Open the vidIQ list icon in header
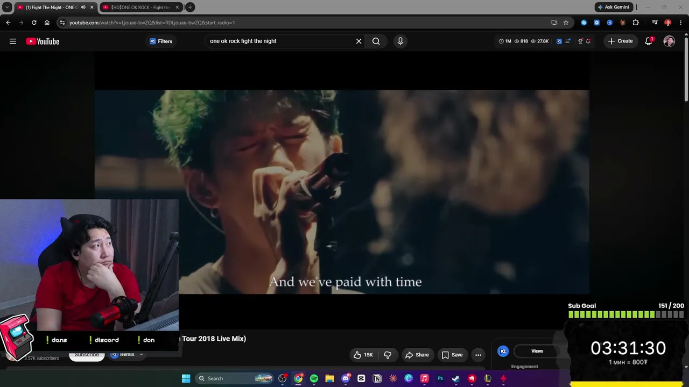 pos(568,41)
